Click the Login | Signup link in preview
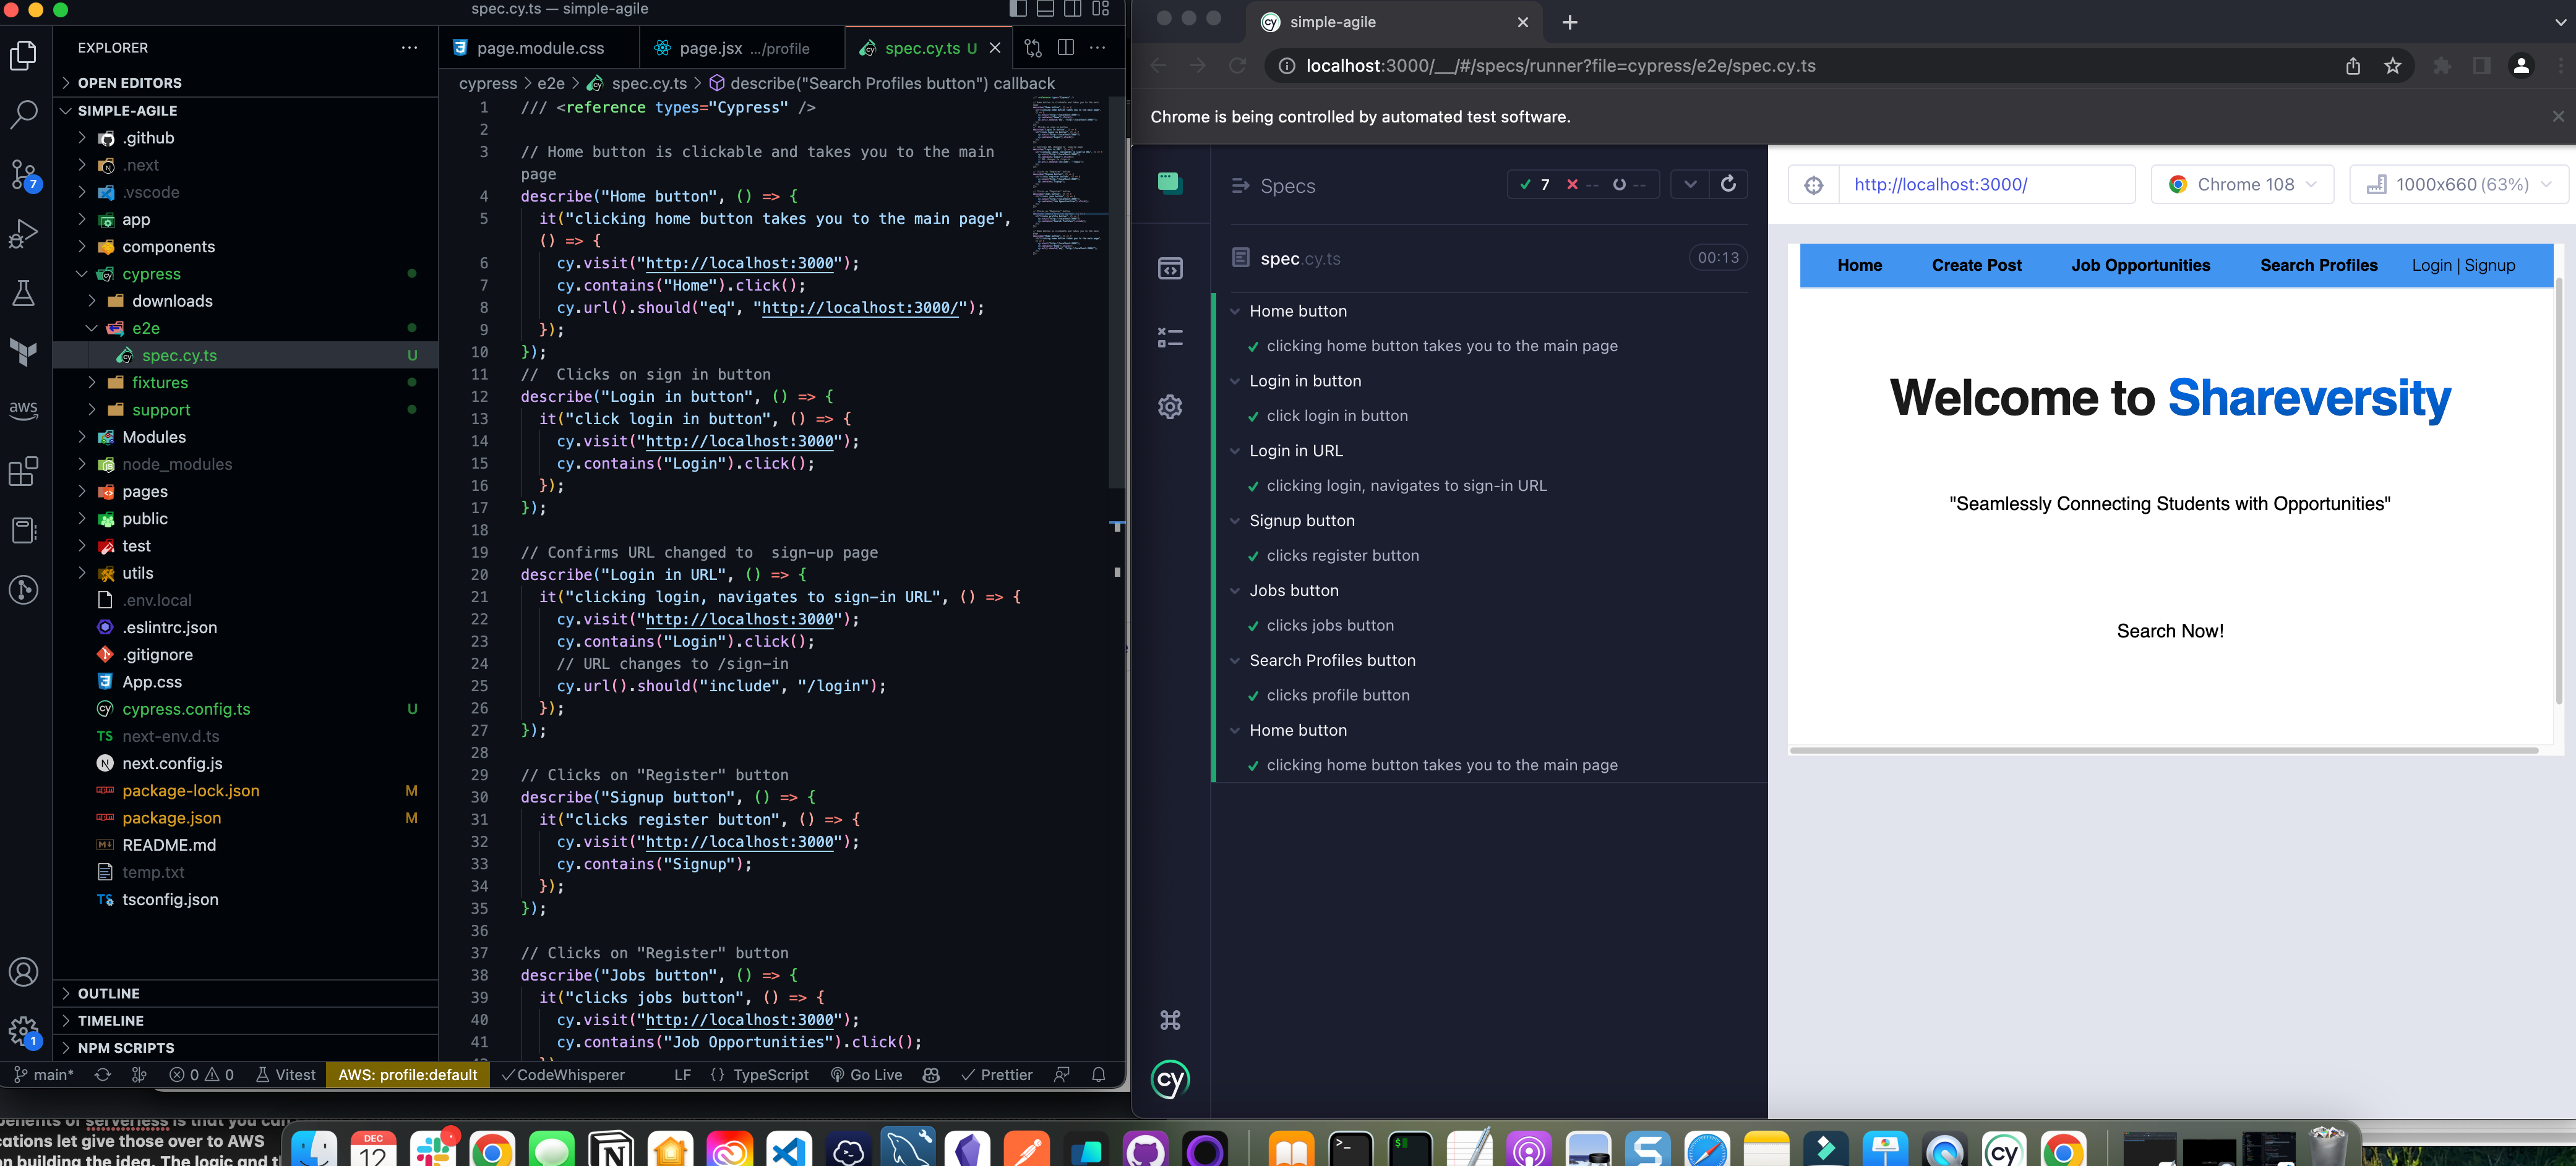The height and width of the screenshot is (1166, 2576). point(2463,265)
